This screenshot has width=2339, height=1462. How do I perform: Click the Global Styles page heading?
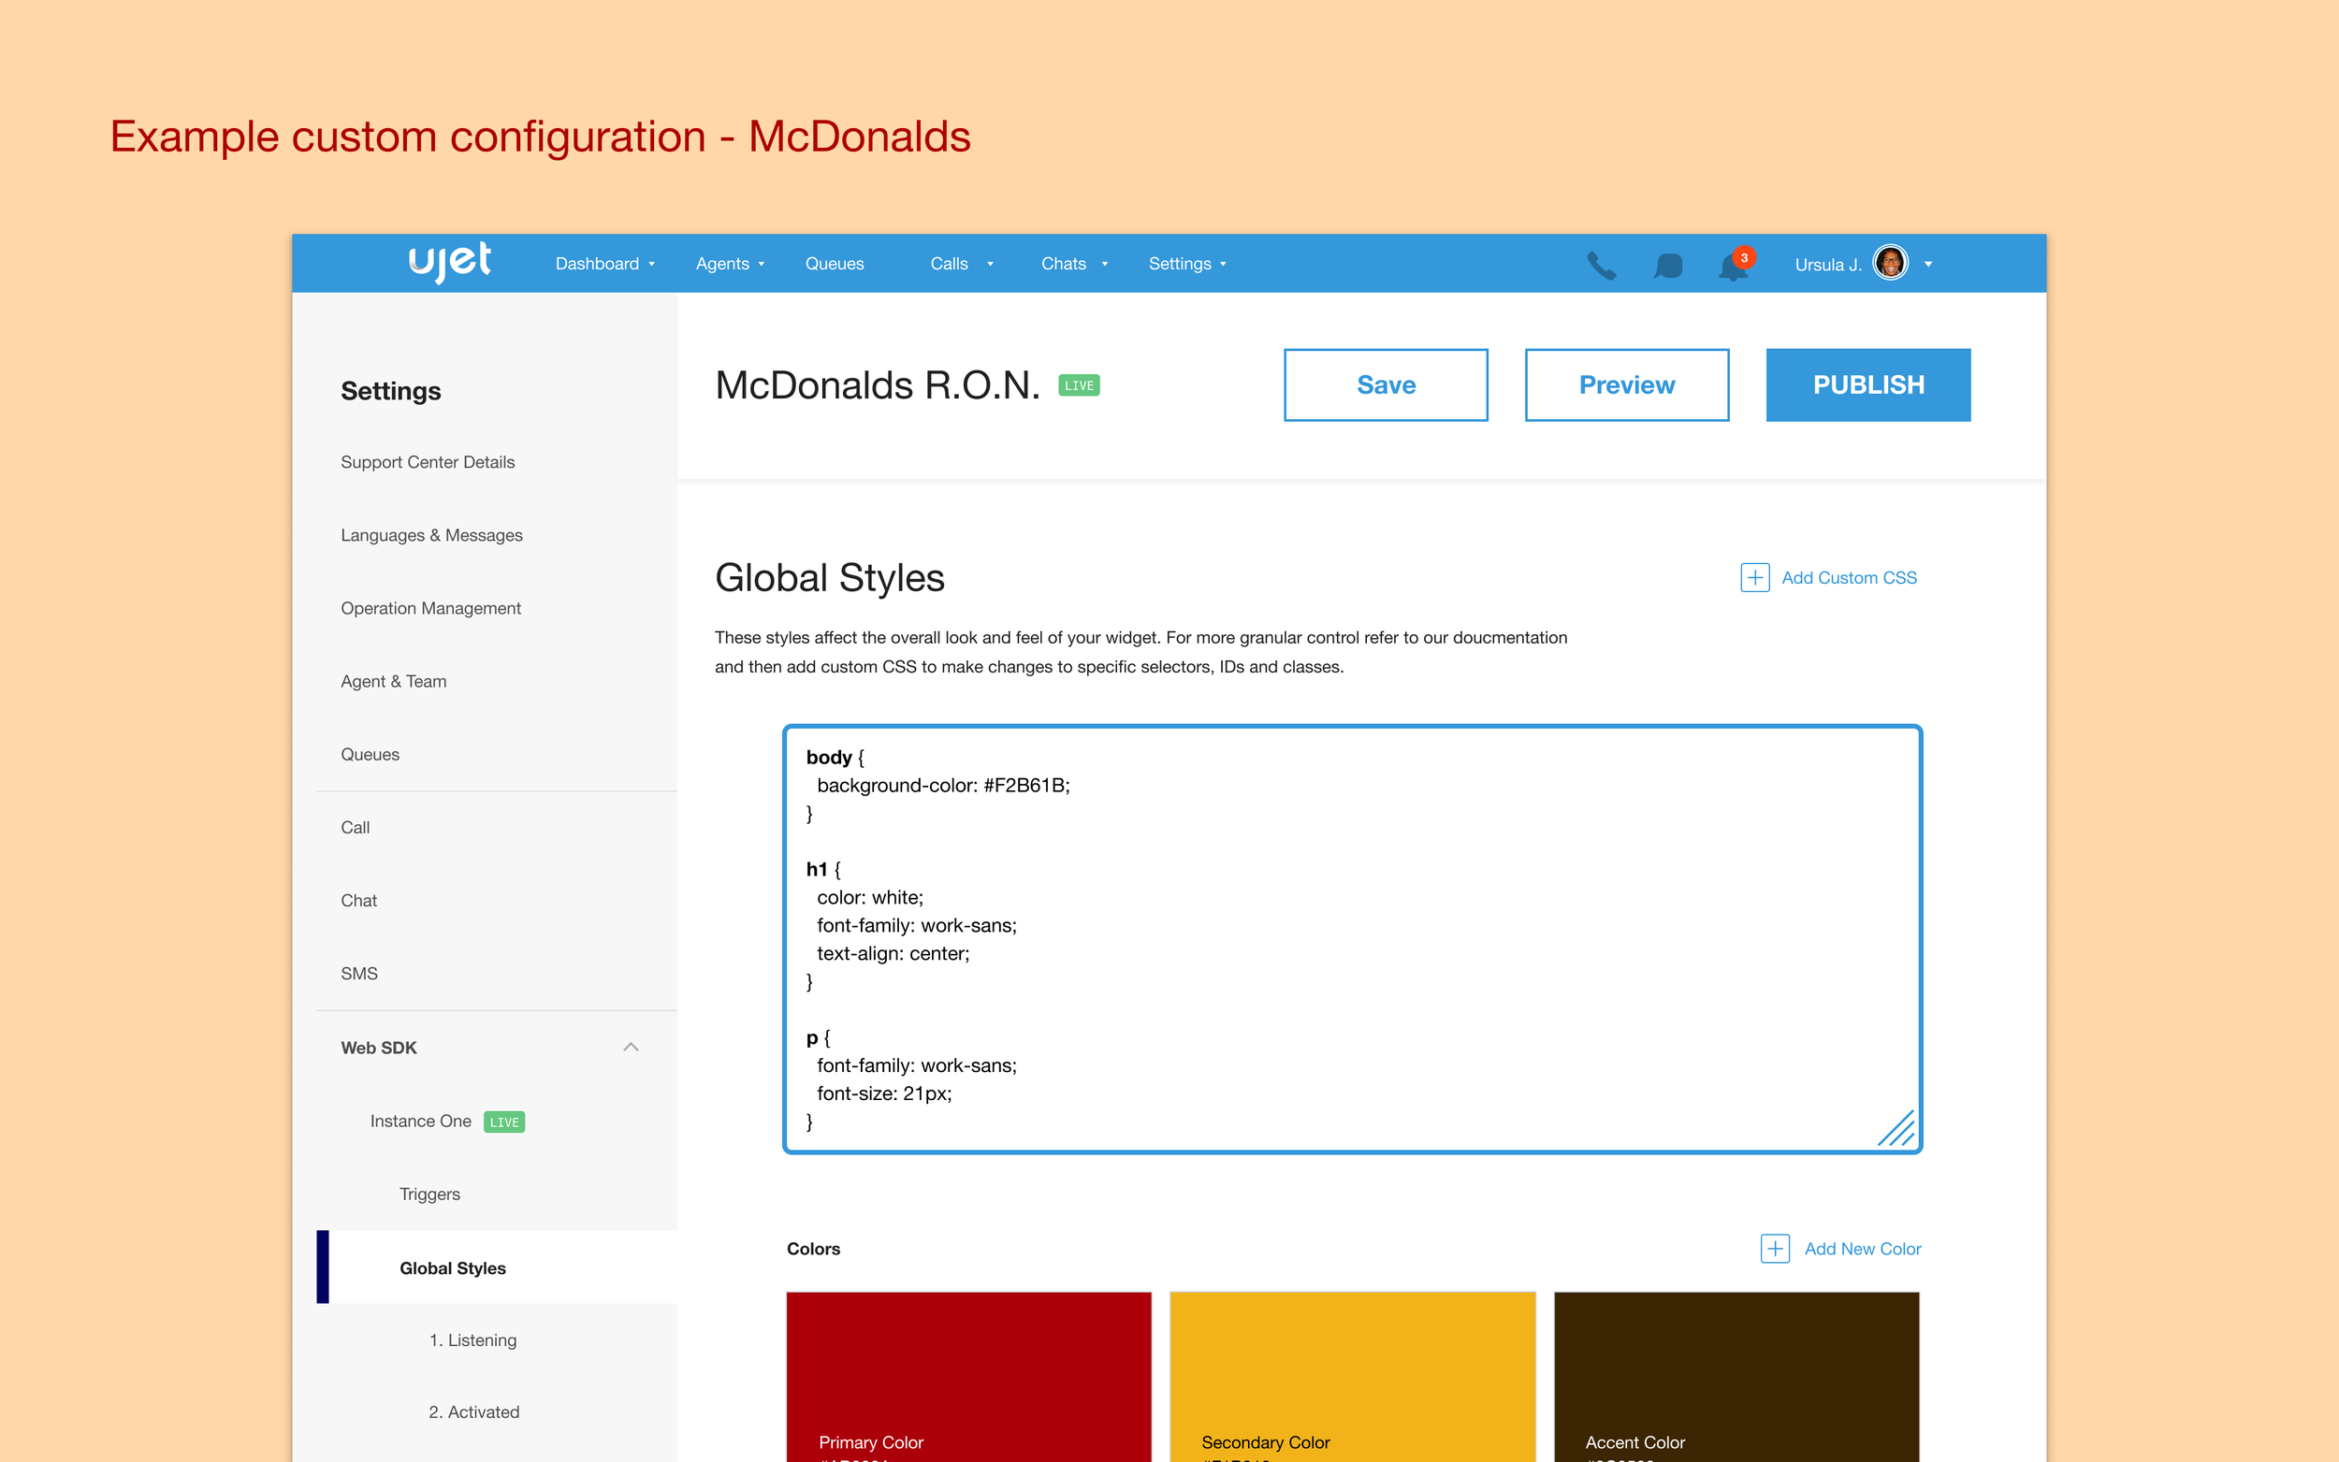830,577
